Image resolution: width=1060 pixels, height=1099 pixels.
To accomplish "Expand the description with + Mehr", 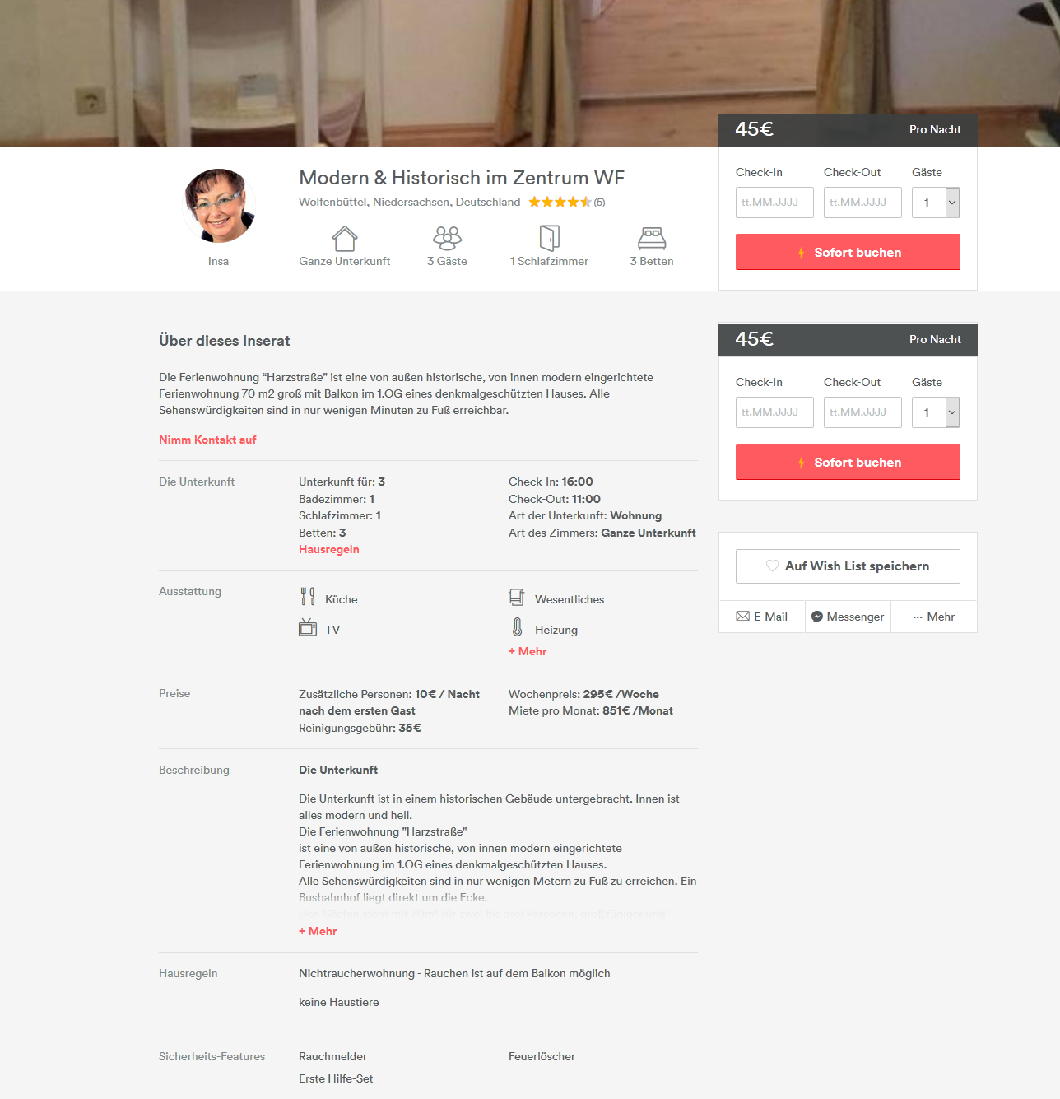I will 318,931.
